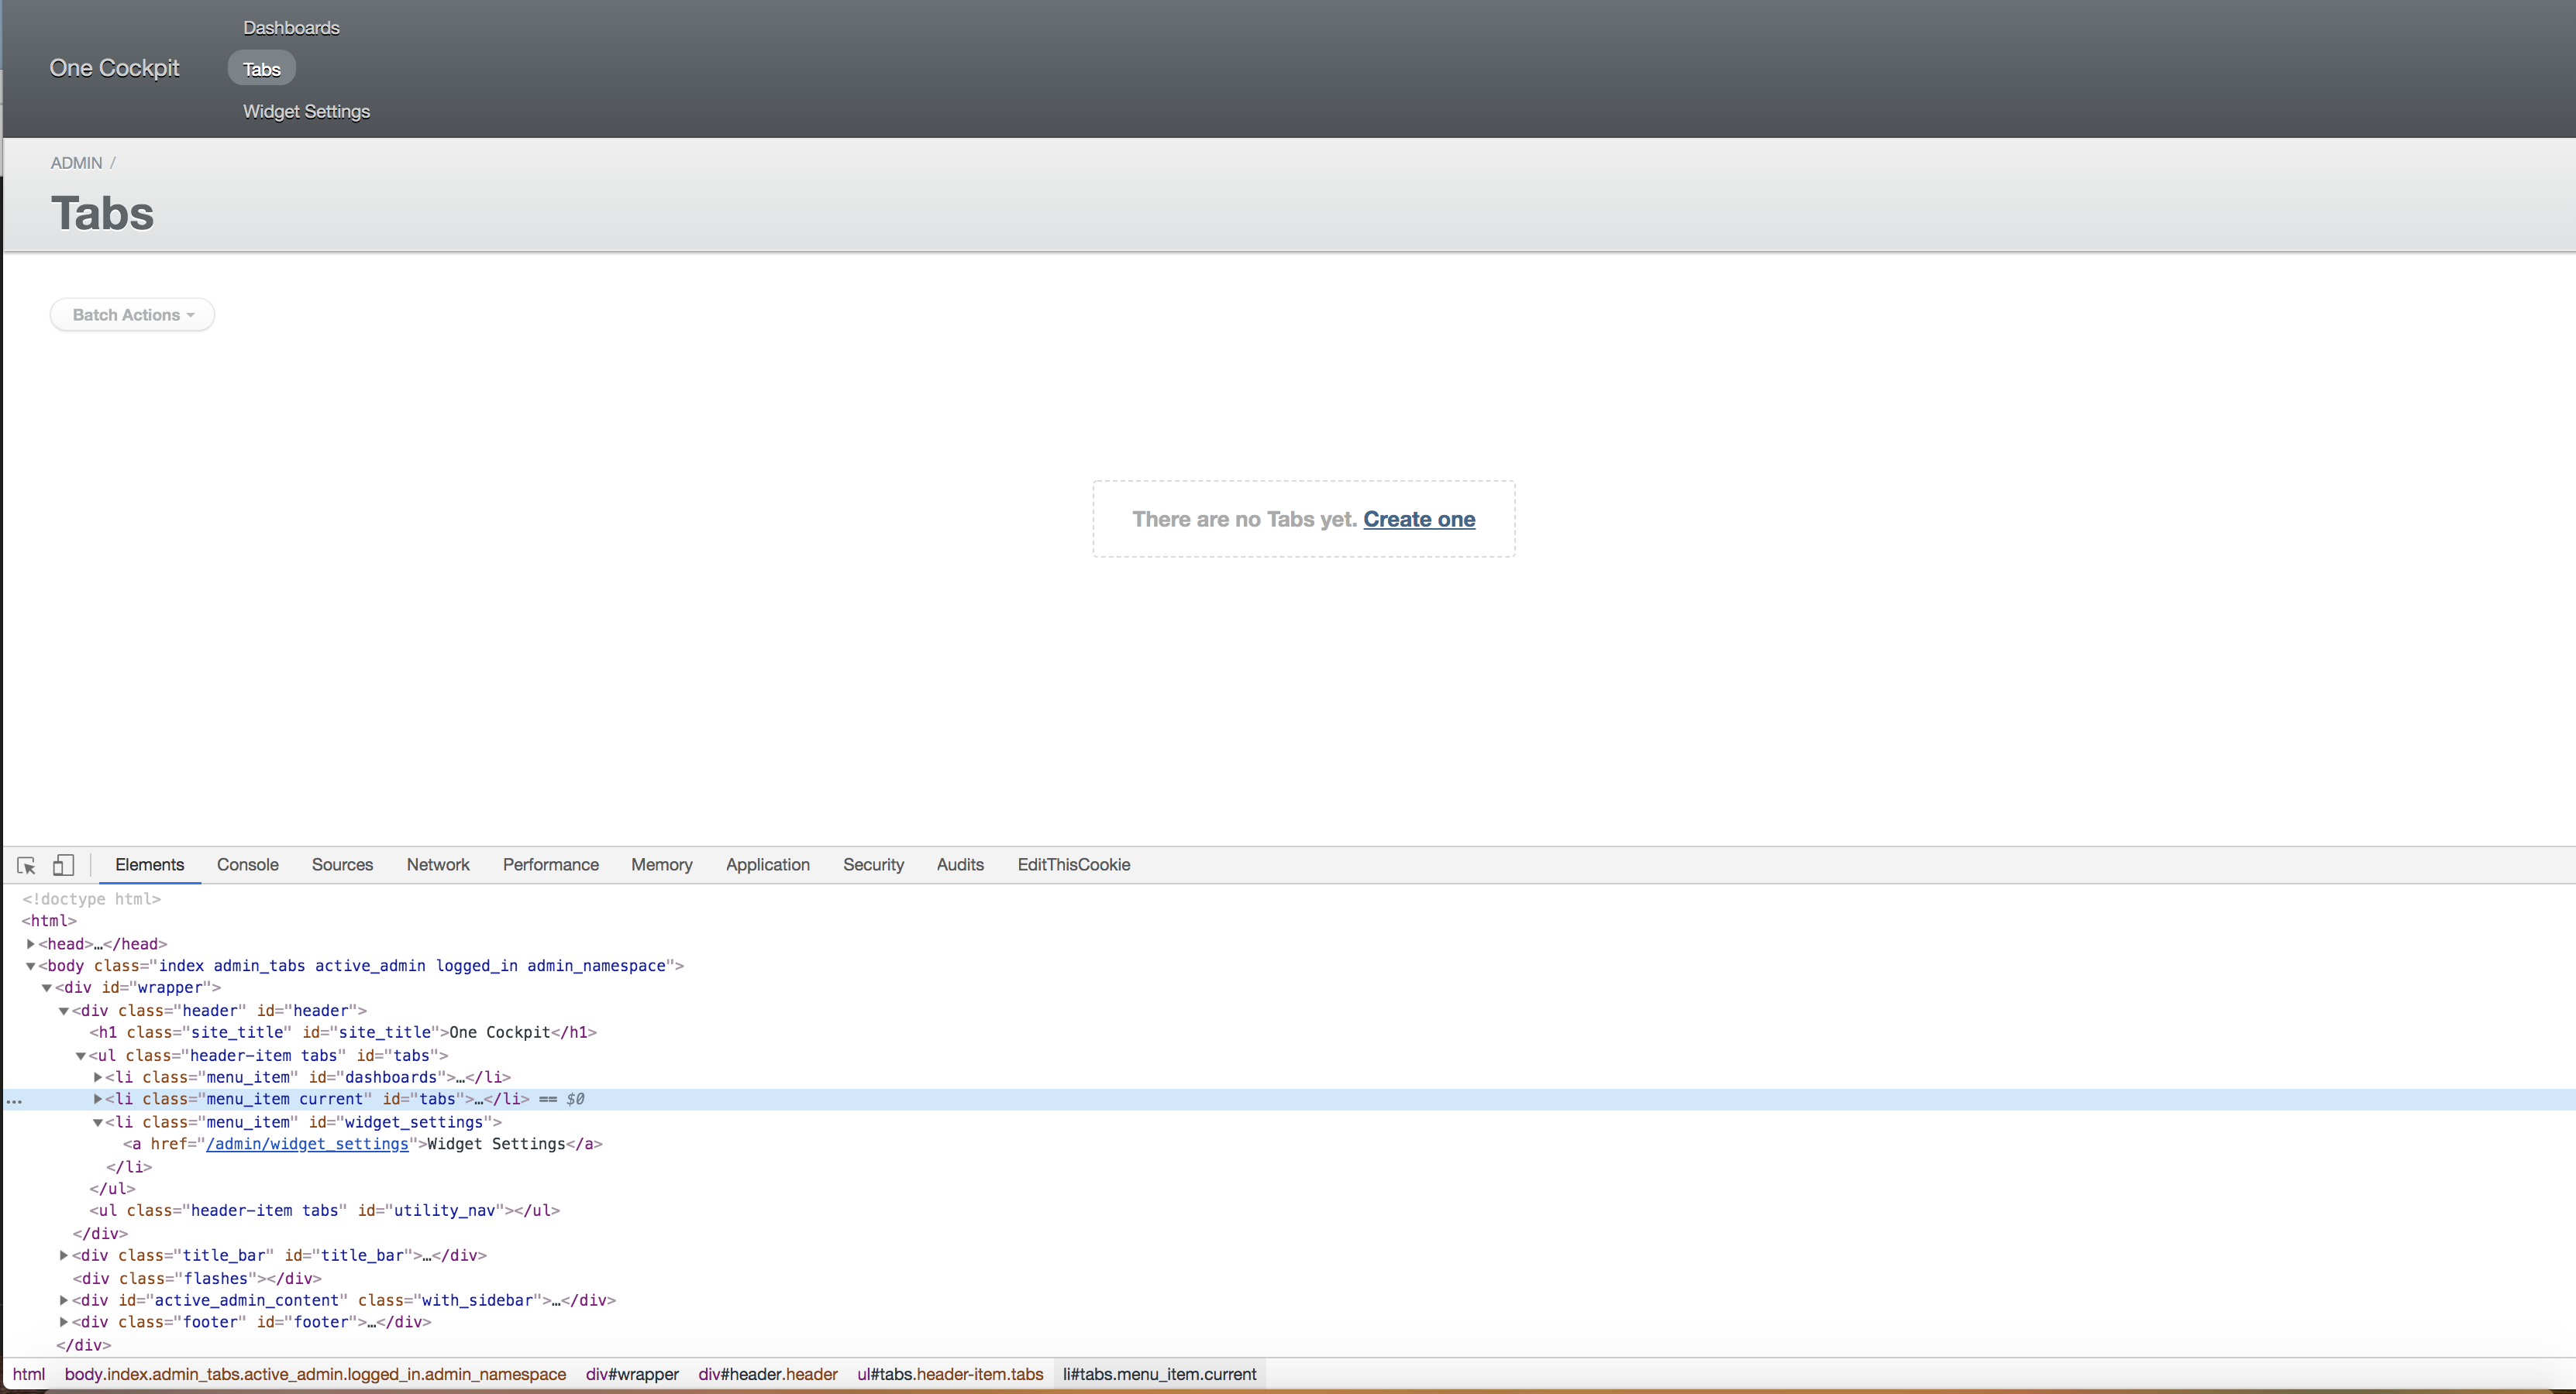The width and height of the screenshot is (2576, 1394).
Task: Open Widget Settings from the header menu
Action: coord(305,111)
